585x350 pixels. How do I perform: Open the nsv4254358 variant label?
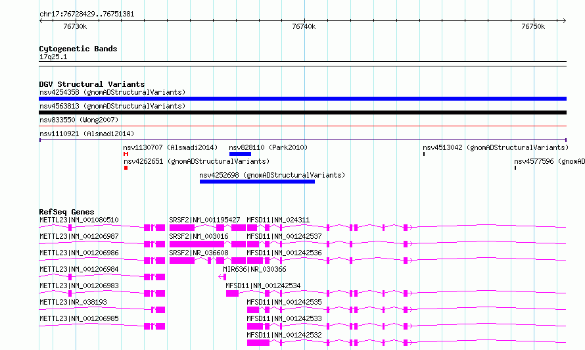(112, 92)
